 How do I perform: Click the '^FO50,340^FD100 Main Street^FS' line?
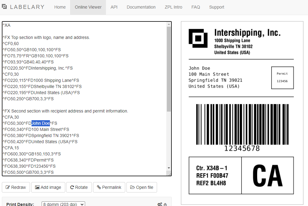point(36,129)
